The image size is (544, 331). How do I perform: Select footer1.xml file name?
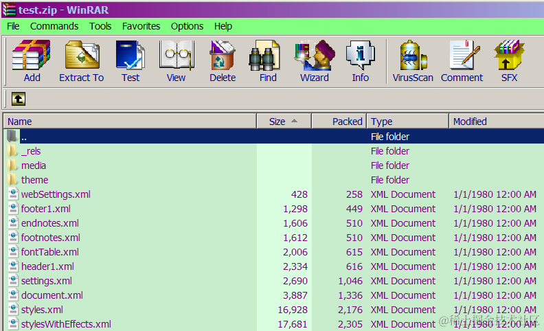pos(46,209)
